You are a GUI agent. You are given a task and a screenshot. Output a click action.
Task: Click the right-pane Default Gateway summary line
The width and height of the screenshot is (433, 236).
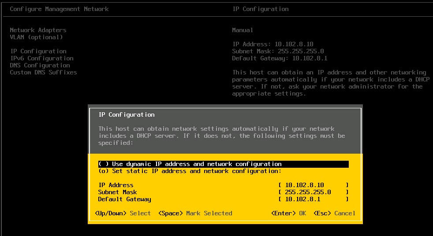pos(280,58)
